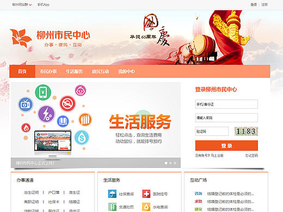Viewport: 283px width, 212px height.
Task: Click the red 求助 tag in 互动广场
Action: (198, 201)
